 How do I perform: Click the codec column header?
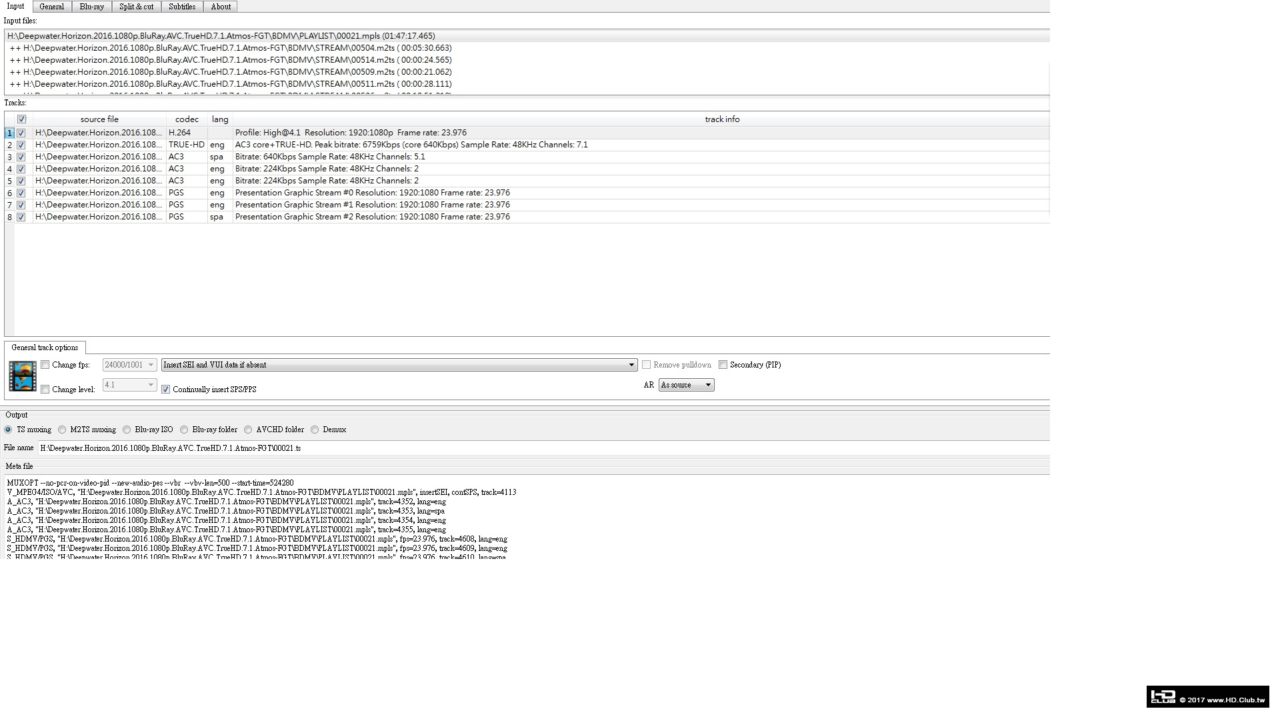pyautogui.click(x=187, y=119)
